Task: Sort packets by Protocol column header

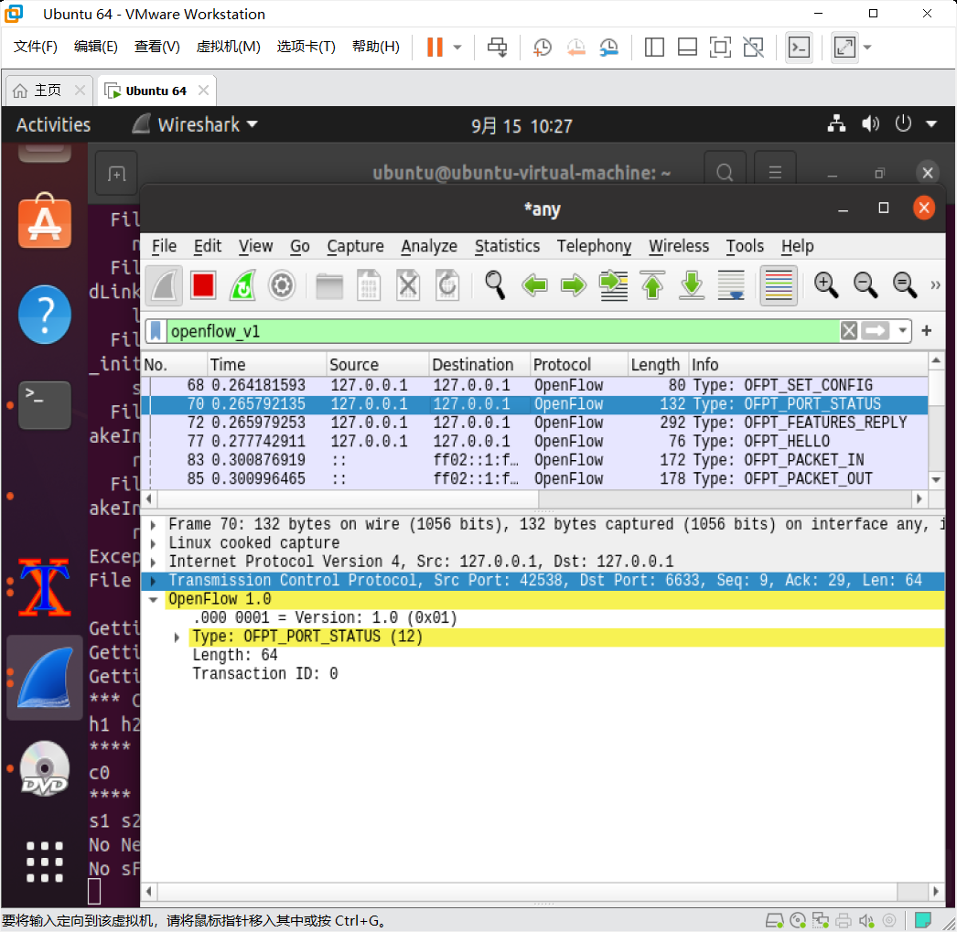Action: [578, 365]
